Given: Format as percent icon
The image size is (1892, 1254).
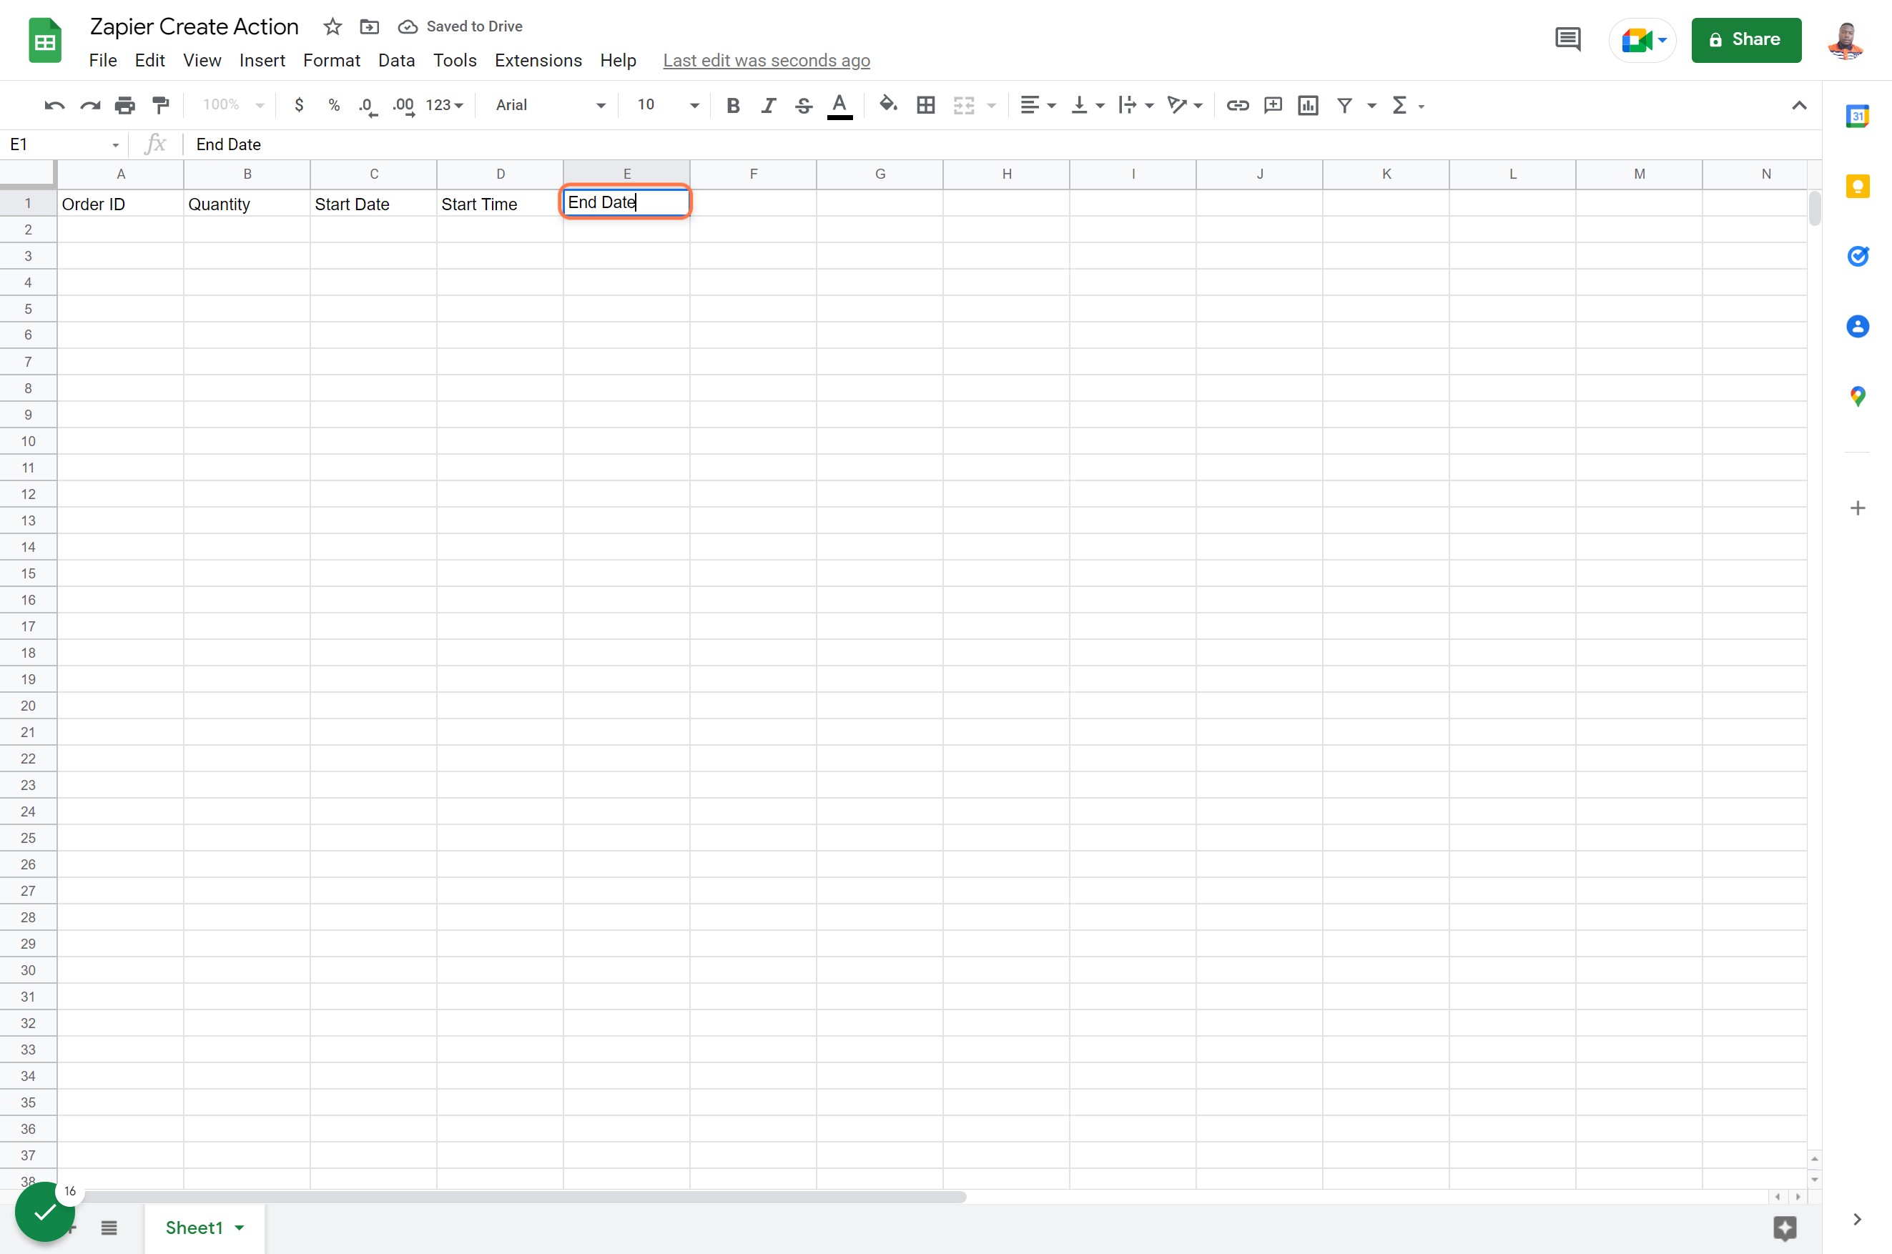Looking at the screenshot, I should [334, 105].
